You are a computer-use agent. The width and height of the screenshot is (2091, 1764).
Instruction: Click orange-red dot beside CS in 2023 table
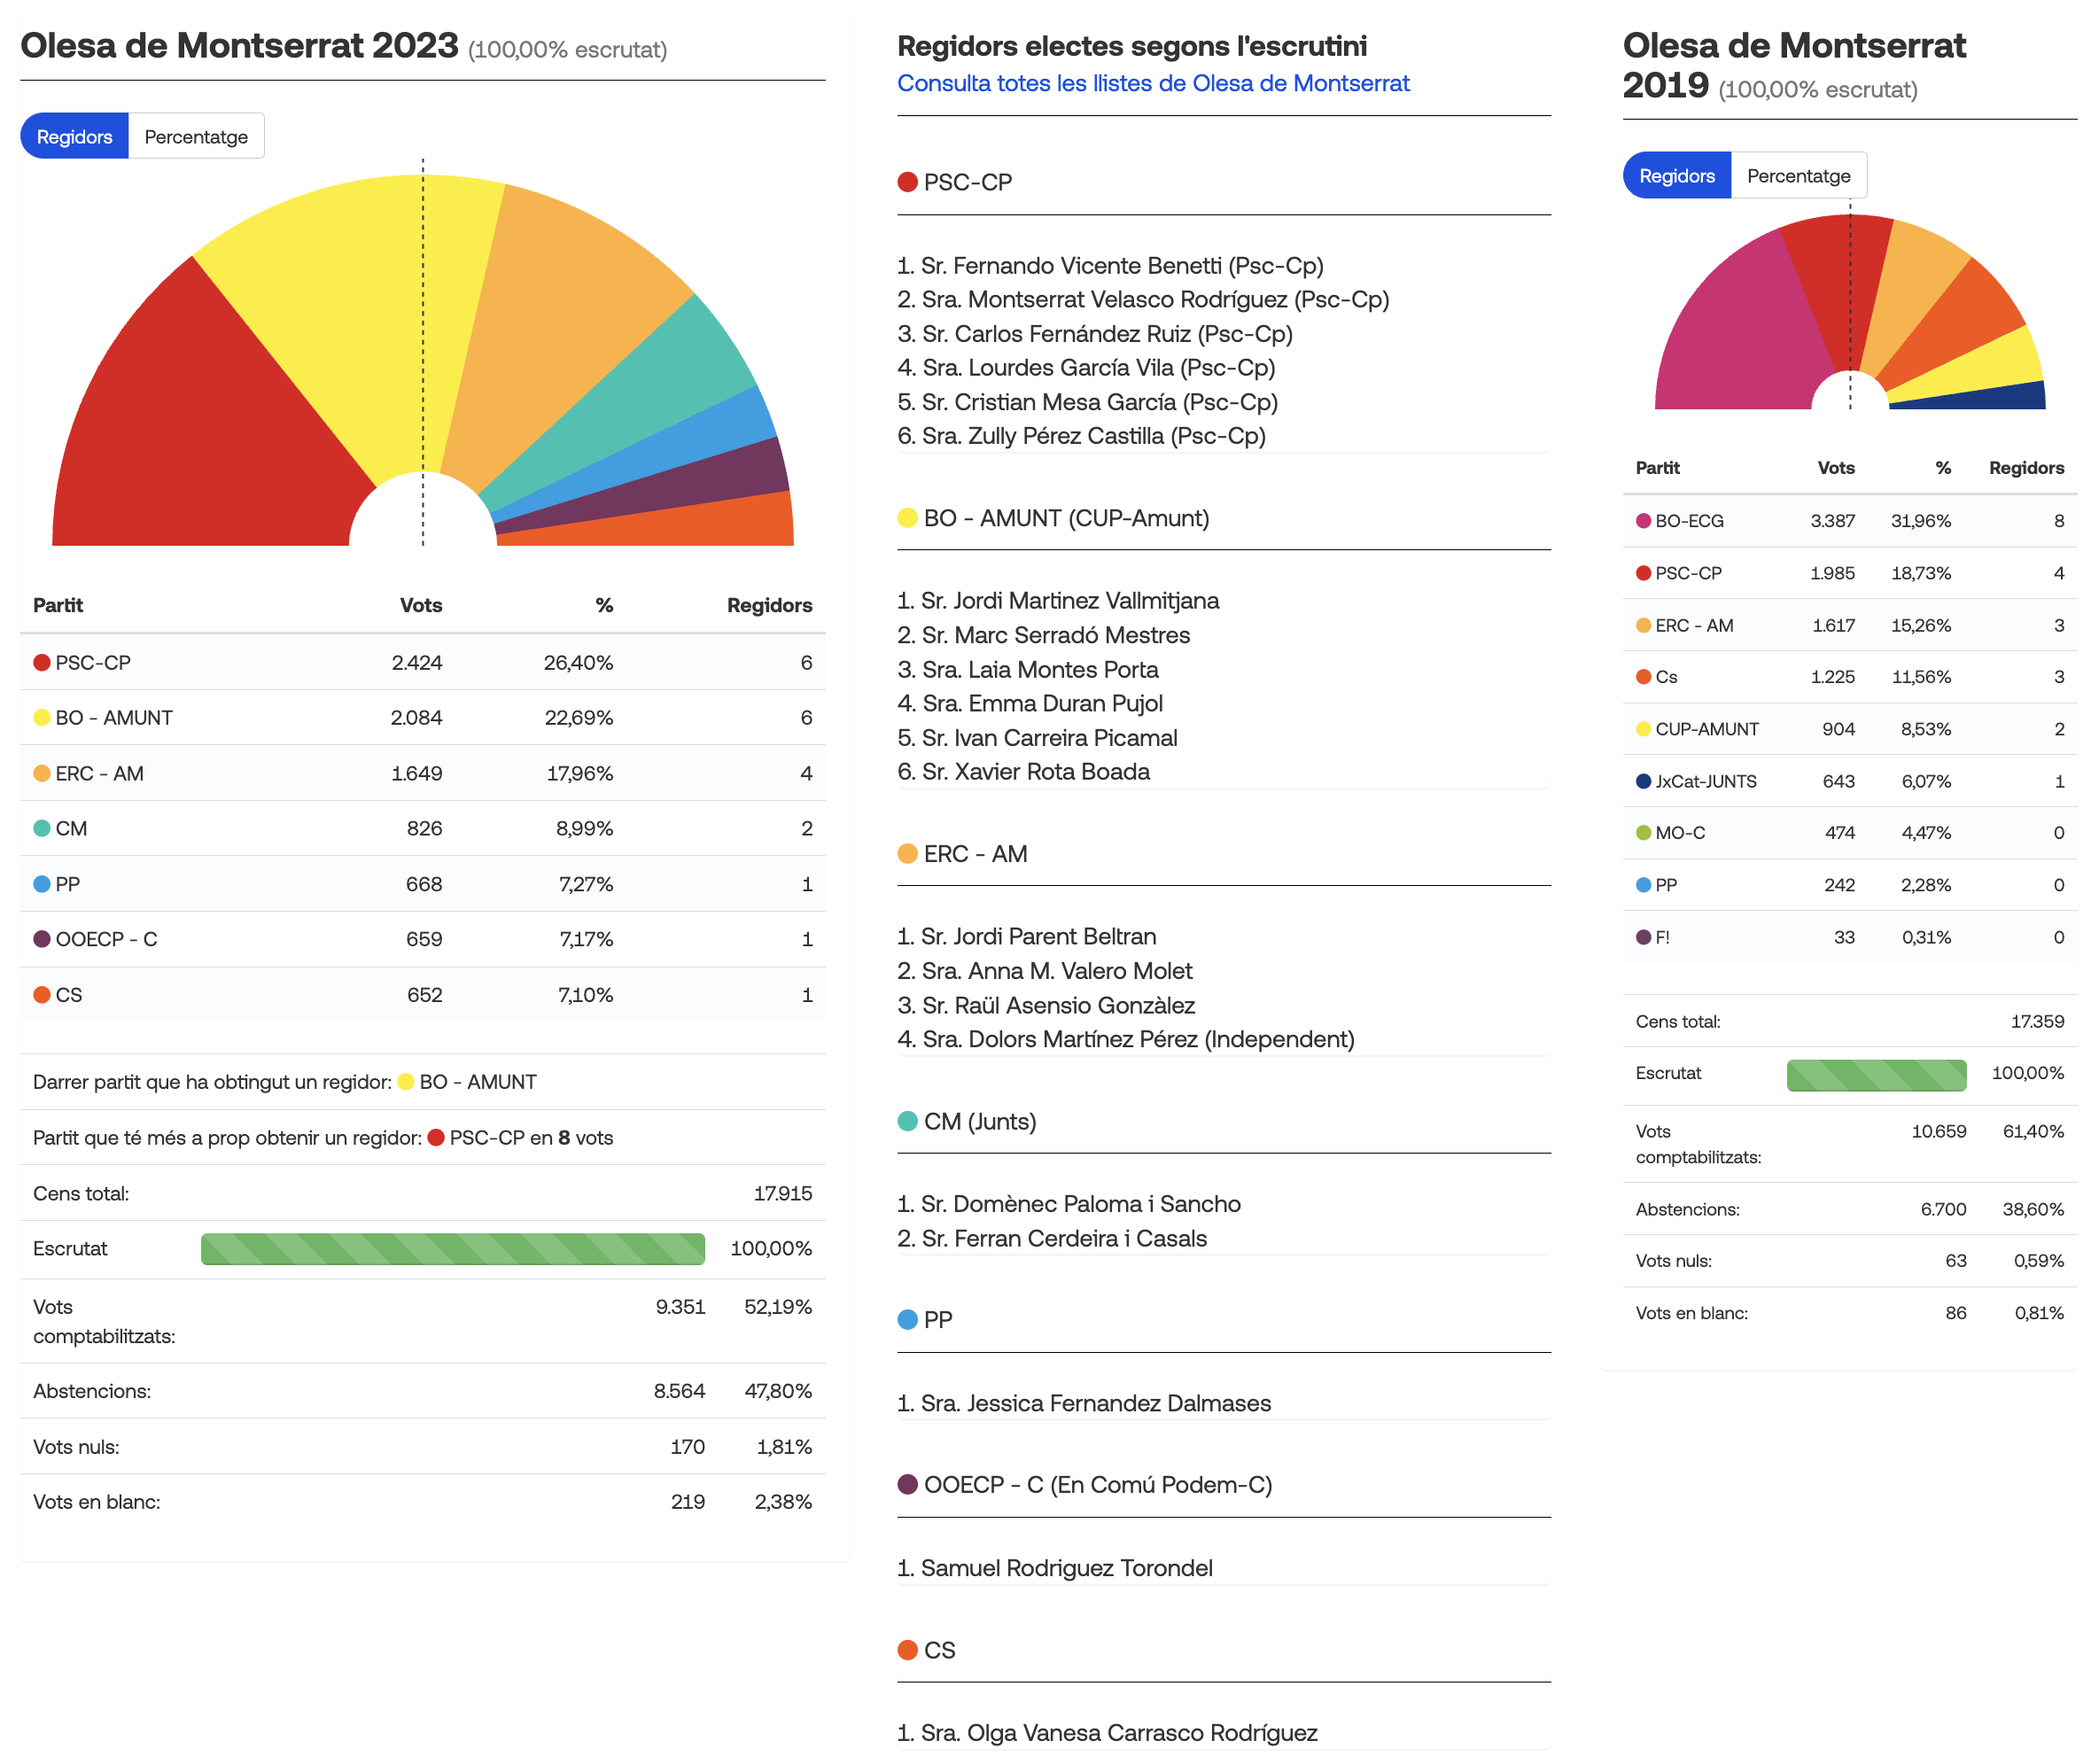coord(42,995)
